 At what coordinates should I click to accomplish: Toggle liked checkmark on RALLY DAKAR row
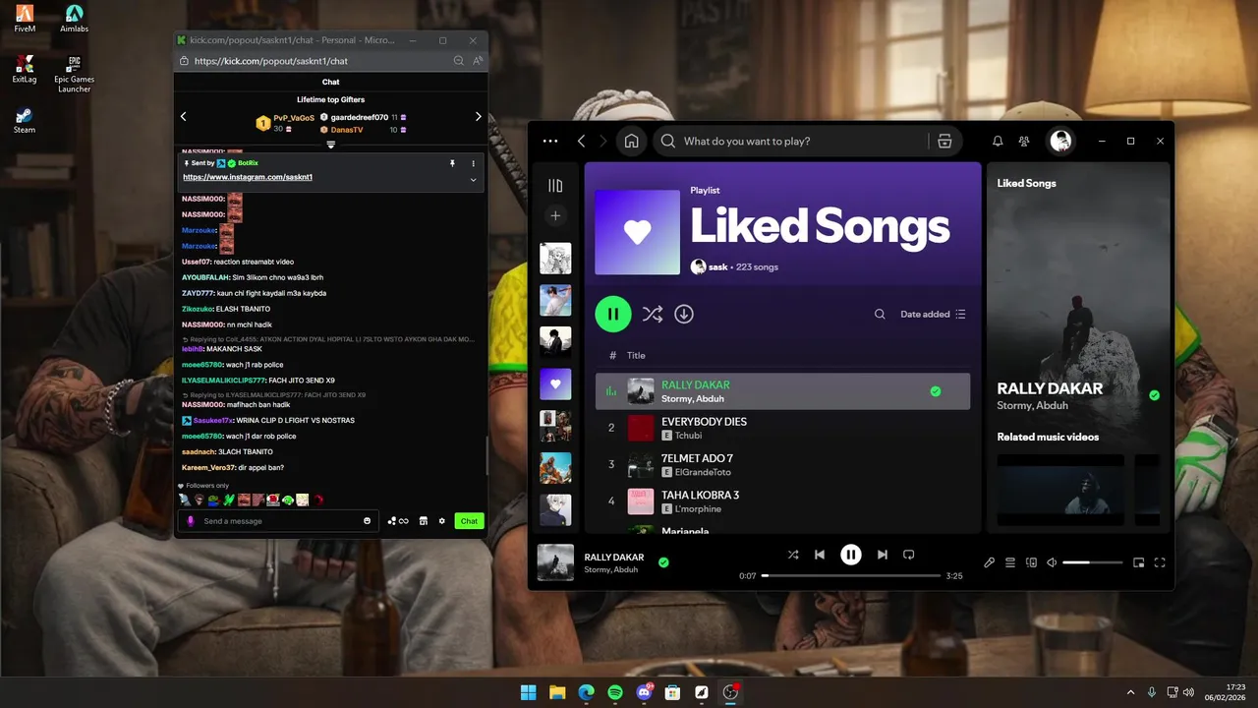point(936,391)
